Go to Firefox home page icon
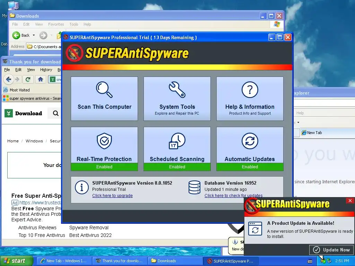Screen dimensions: 355x266 tap(41, 79)
